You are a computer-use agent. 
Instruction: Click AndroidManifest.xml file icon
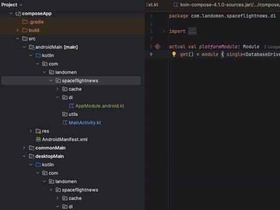tap(38, 139)
